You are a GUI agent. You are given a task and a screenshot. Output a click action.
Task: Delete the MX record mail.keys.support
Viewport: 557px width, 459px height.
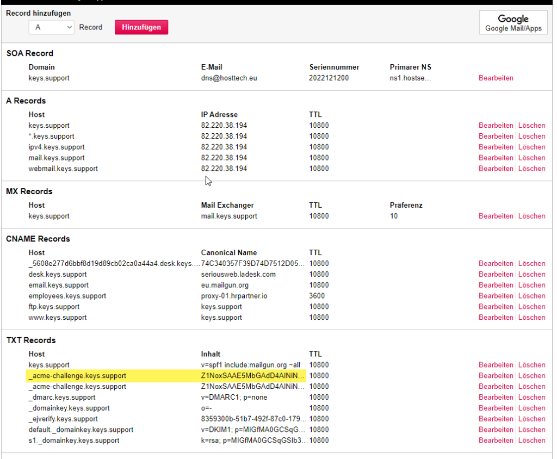click(x=531, y=216)
